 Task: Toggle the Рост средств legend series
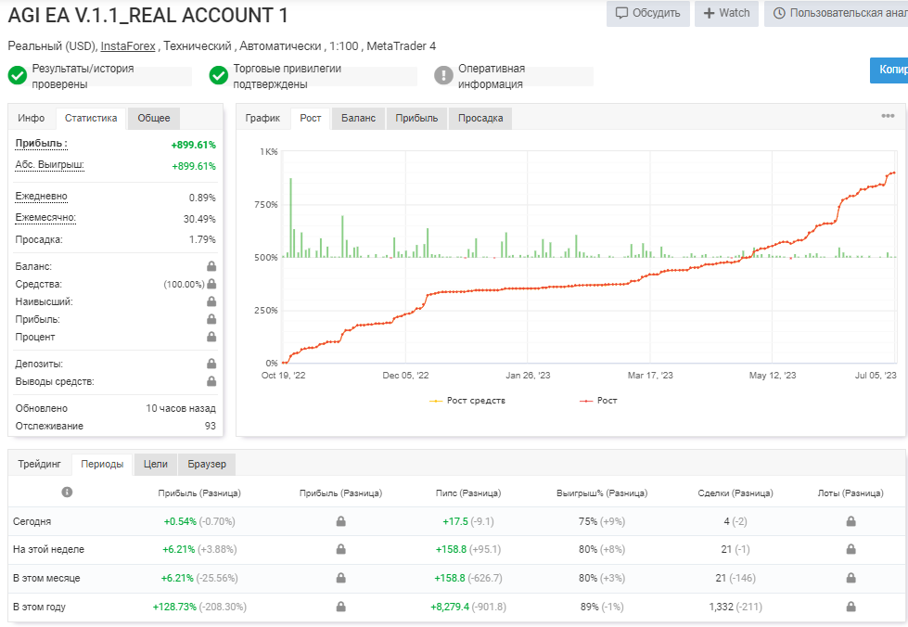pos(467,401)
